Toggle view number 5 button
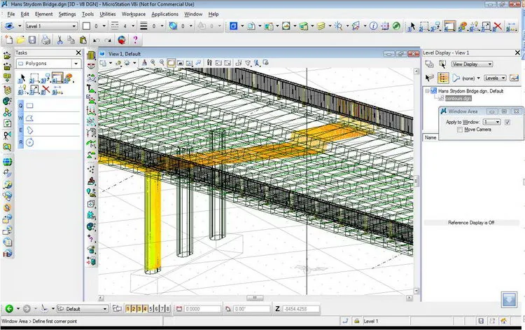525x330 pixels. point(150,308)
